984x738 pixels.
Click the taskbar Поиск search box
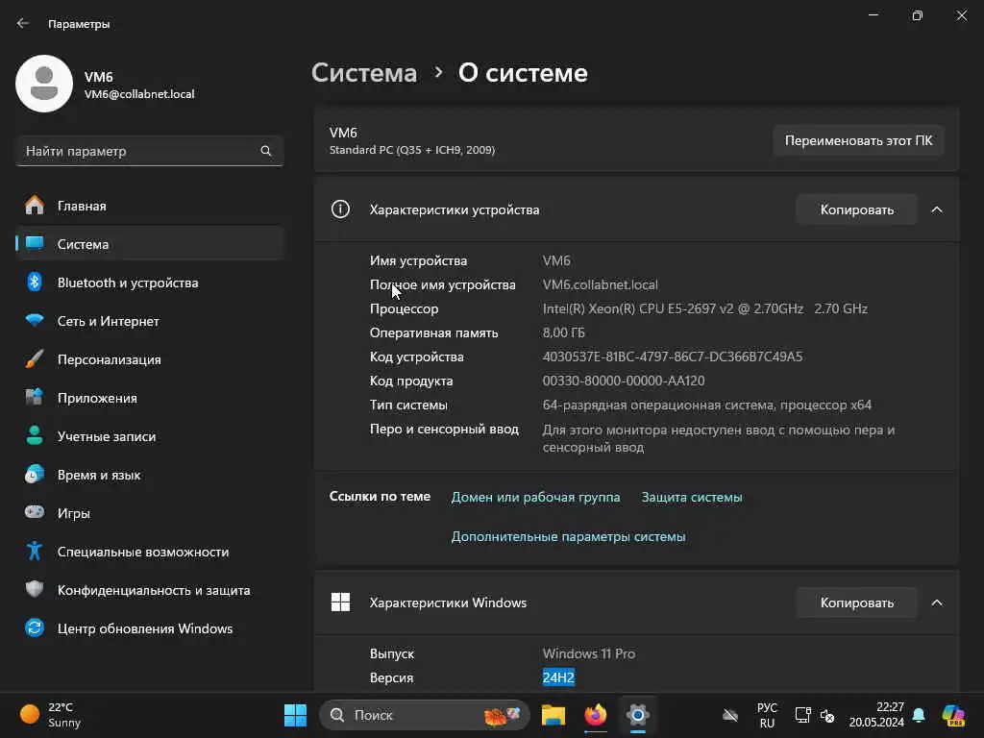click(424, 715)
